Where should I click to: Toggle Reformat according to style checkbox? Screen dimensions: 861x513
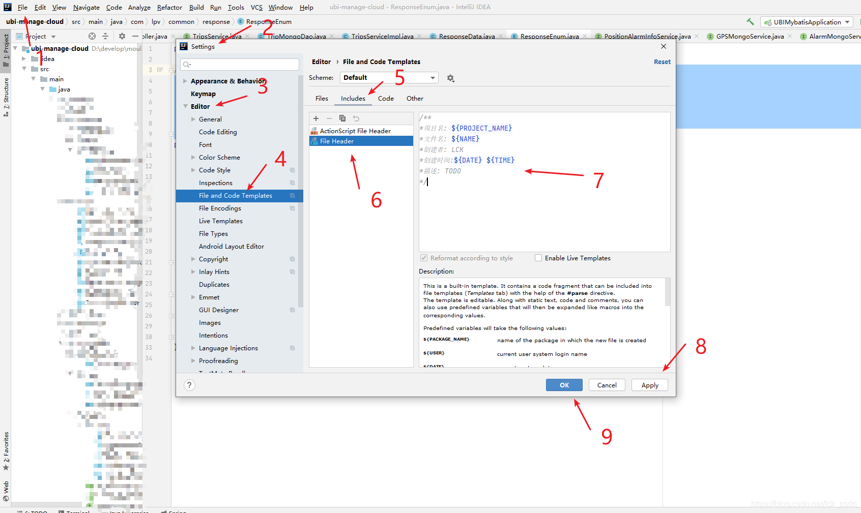coord(424,258)
